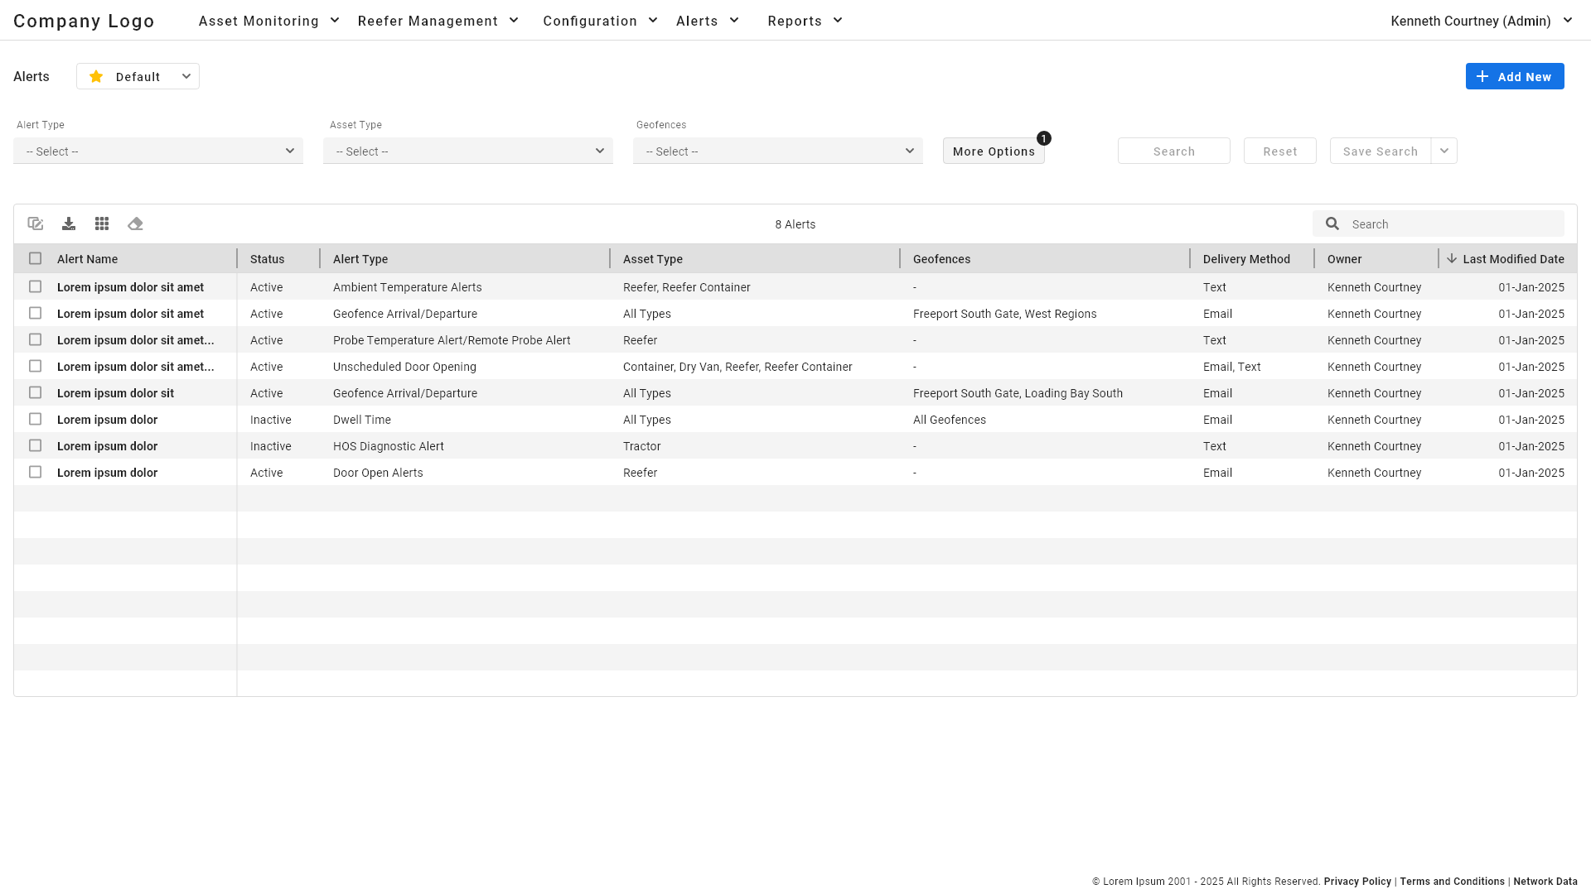This screenshot has width=1591, height=894.
Task: Click the download export icon
Action: [x=69, y=223]
